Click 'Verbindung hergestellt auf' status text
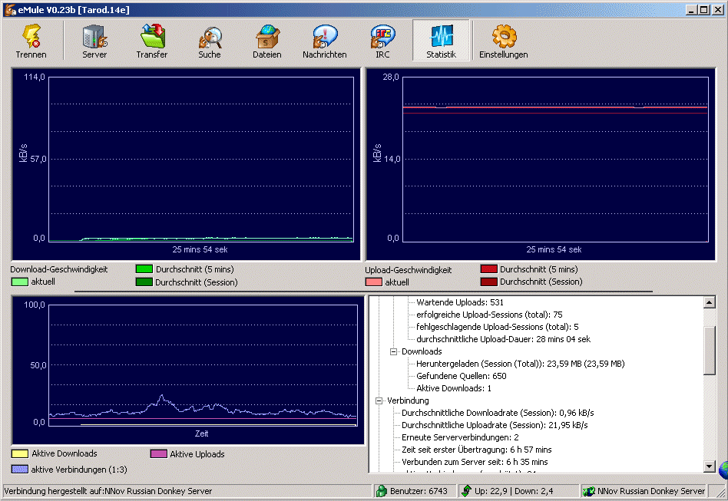Image resolution: width=728 pixels, height=501 pixels. (x=108, y=491)
